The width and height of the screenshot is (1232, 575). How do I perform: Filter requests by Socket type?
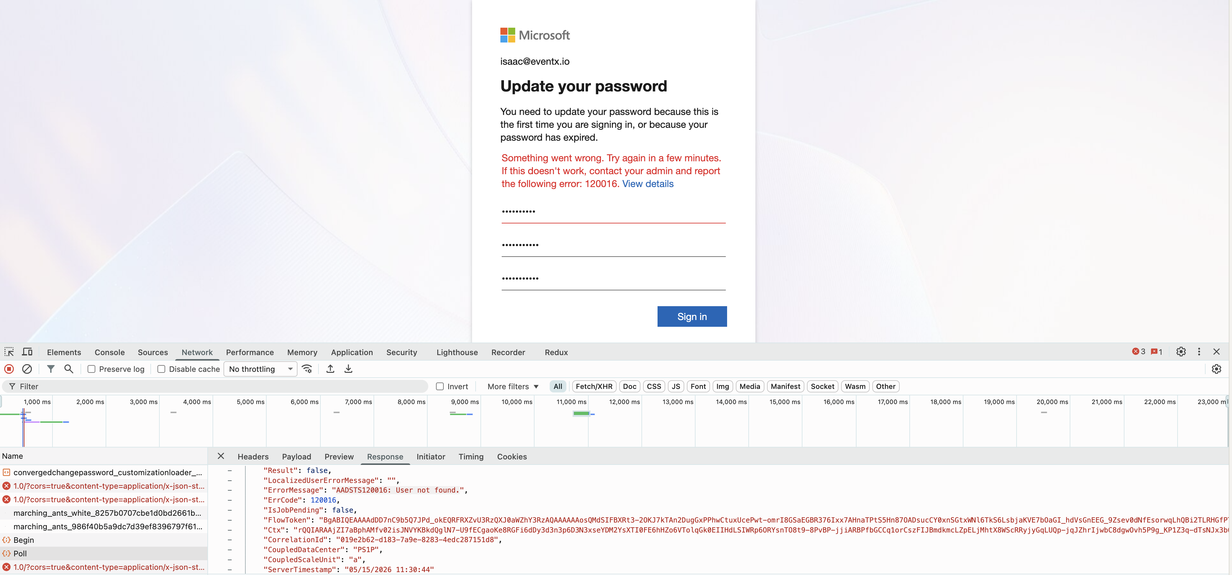pos(822,387)
